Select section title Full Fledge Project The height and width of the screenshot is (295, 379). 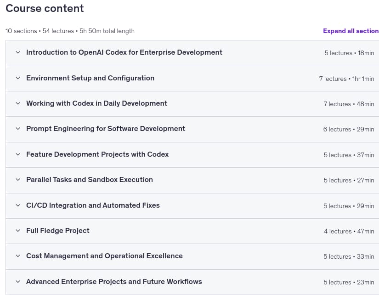coord(58,230)
